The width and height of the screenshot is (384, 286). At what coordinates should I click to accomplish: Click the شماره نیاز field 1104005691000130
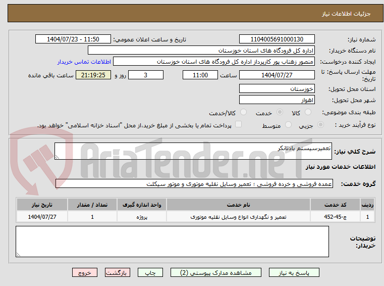[277, 39]
